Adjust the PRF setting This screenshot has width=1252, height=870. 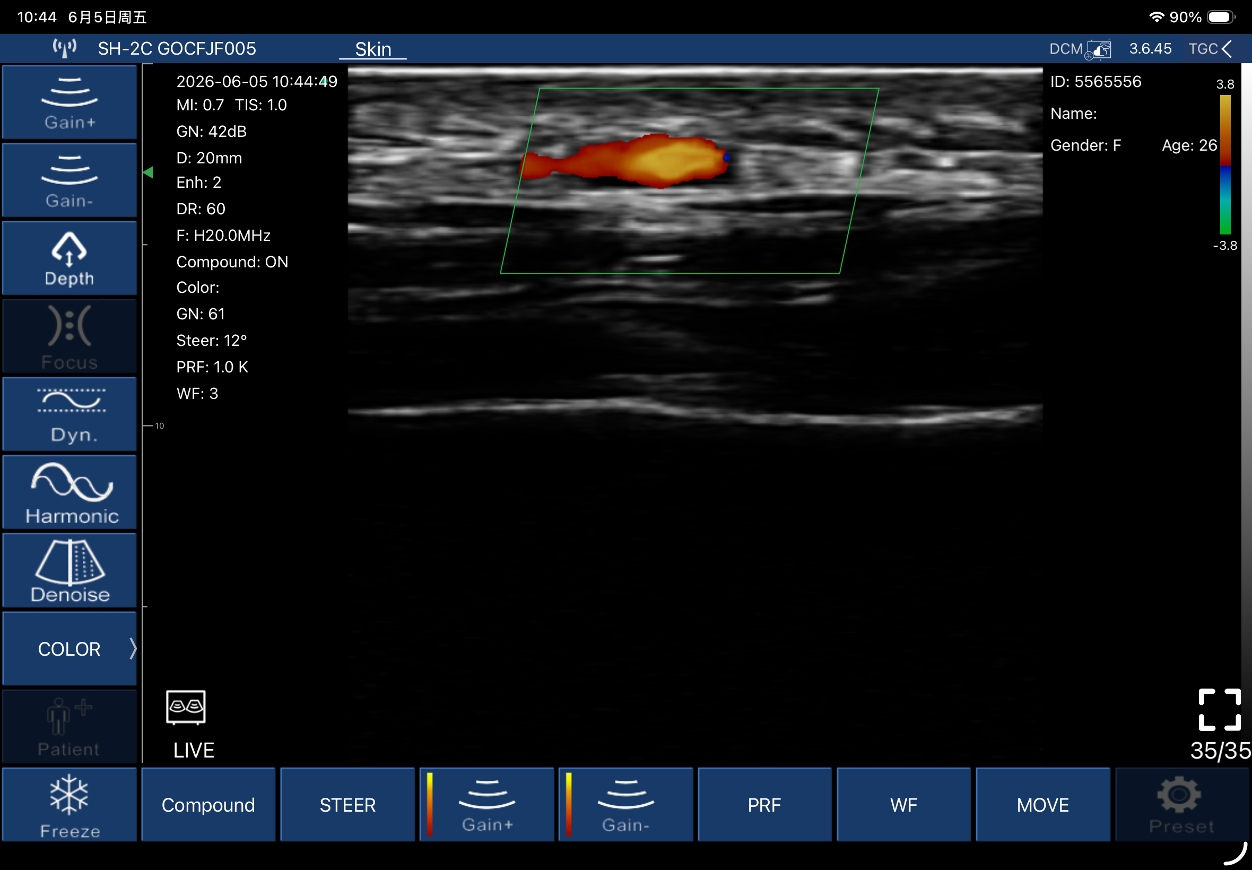pos(764,805)
